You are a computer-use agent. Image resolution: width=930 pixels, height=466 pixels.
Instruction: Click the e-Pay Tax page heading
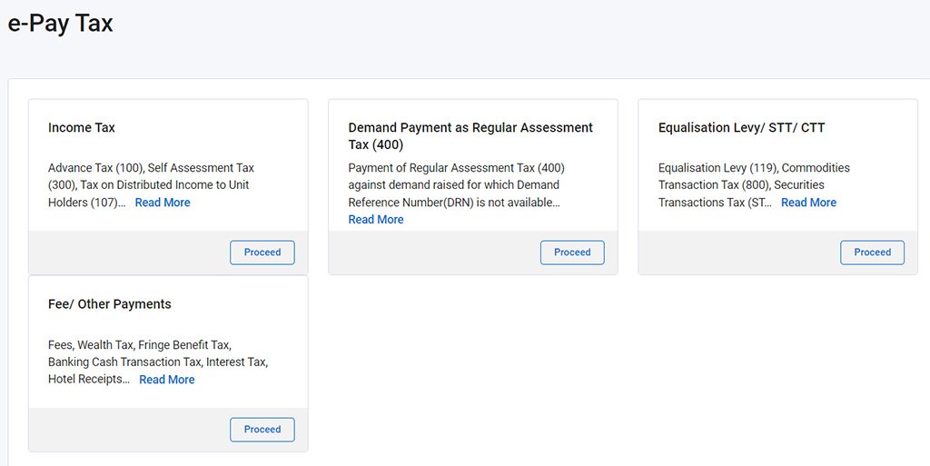click(x=61, y=24)
